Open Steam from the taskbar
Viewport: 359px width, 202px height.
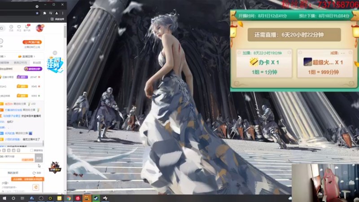click(x=96, y=198)
